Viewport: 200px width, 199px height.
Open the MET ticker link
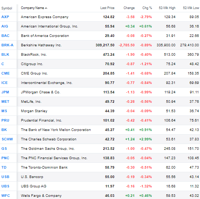tap(5, 102)
